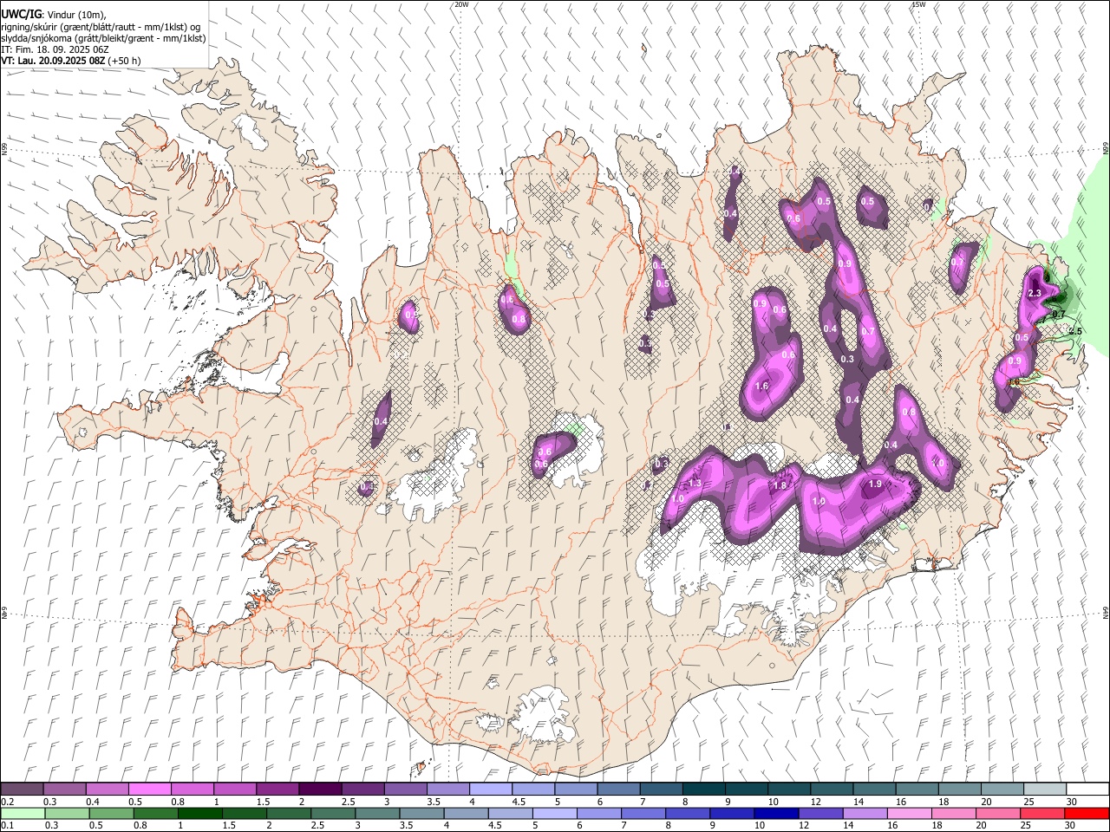
Task: Pick upper legend lavender swatch from 4 to 4.5
Action: click(491, 790)
